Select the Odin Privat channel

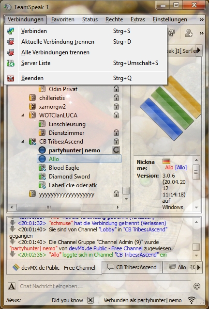63,89
